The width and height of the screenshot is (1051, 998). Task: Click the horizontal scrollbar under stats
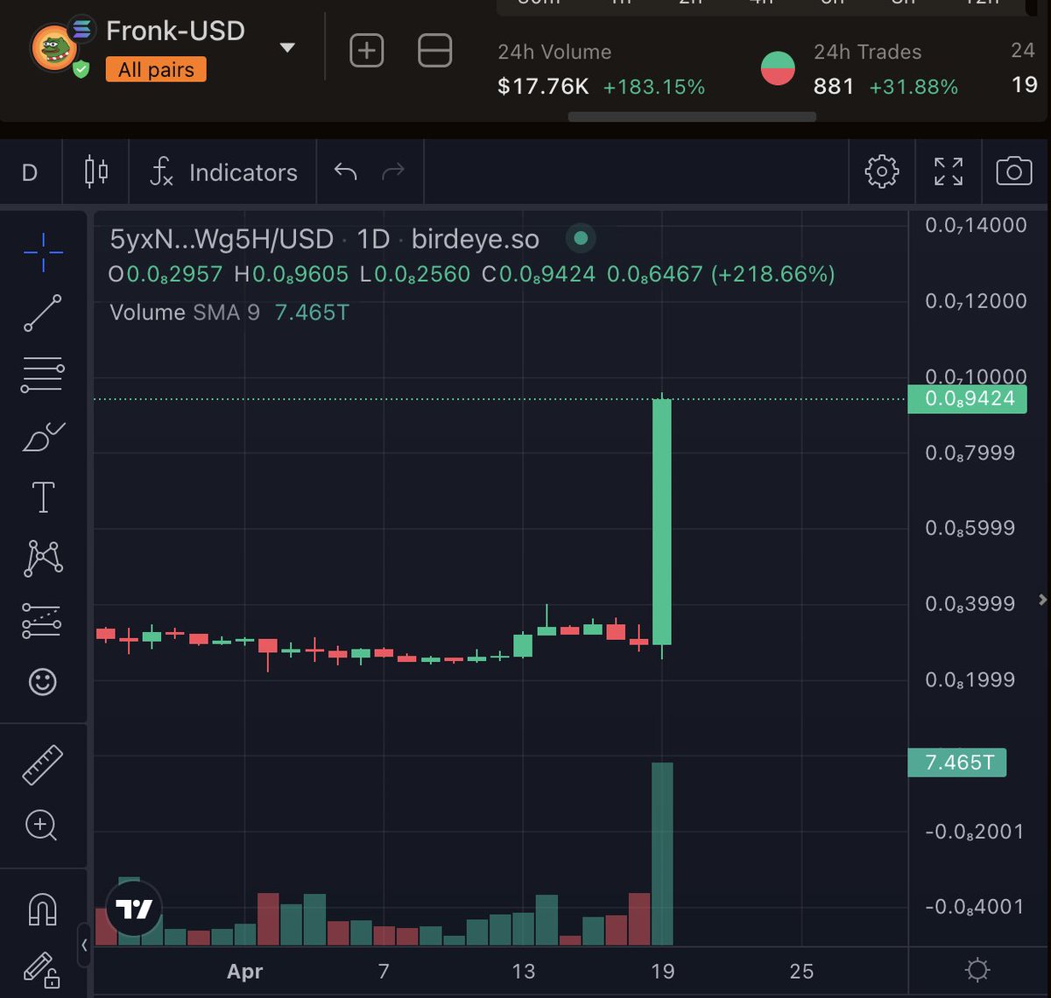(x=692, y=116)
